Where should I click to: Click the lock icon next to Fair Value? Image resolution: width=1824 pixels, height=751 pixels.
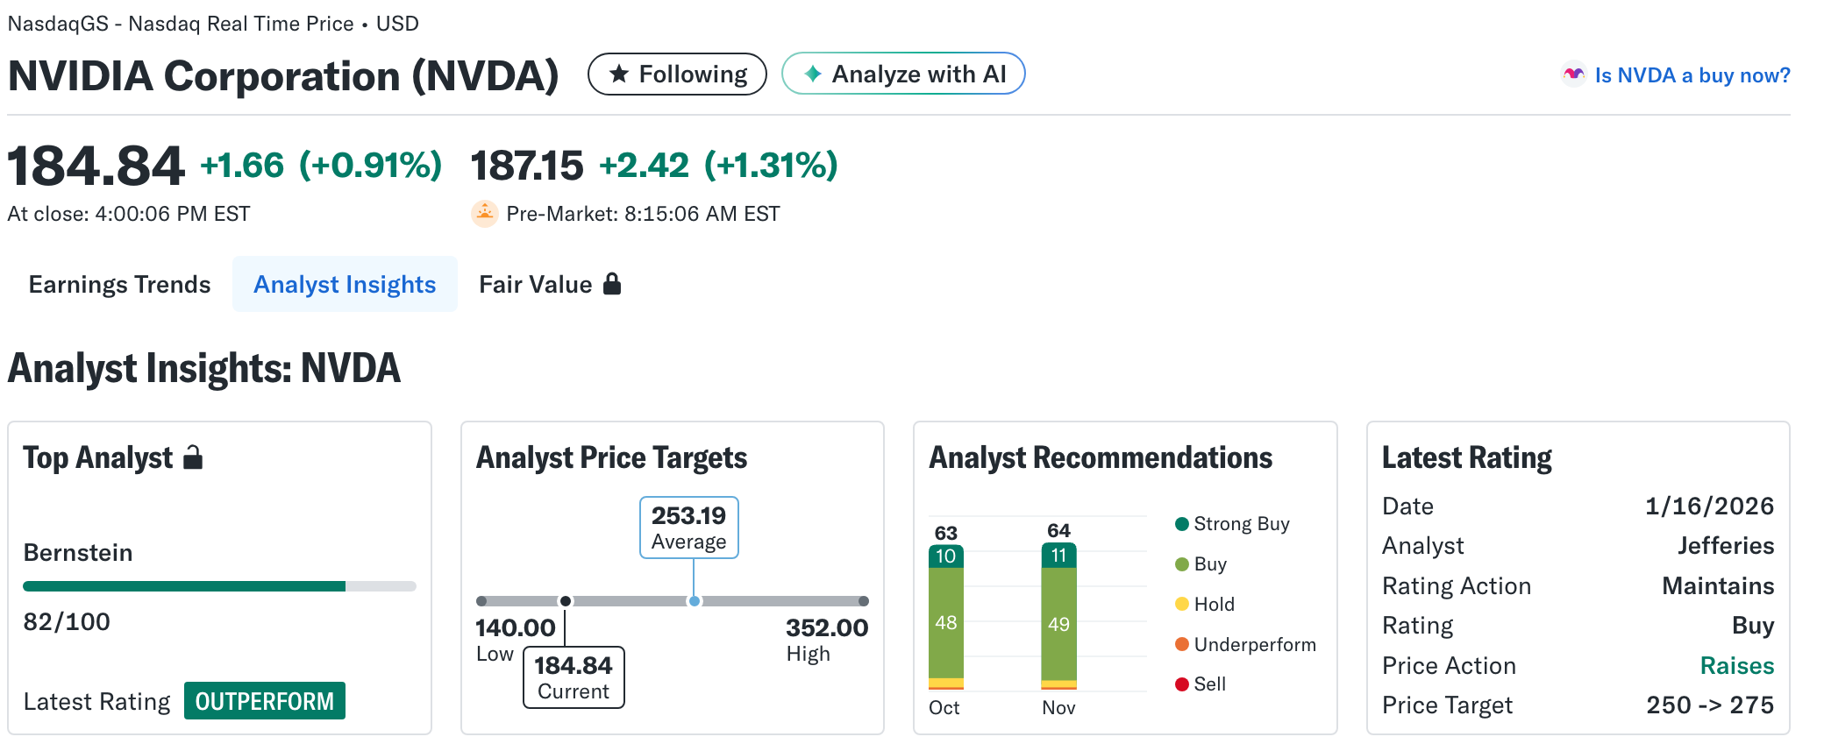pos(612,284)
